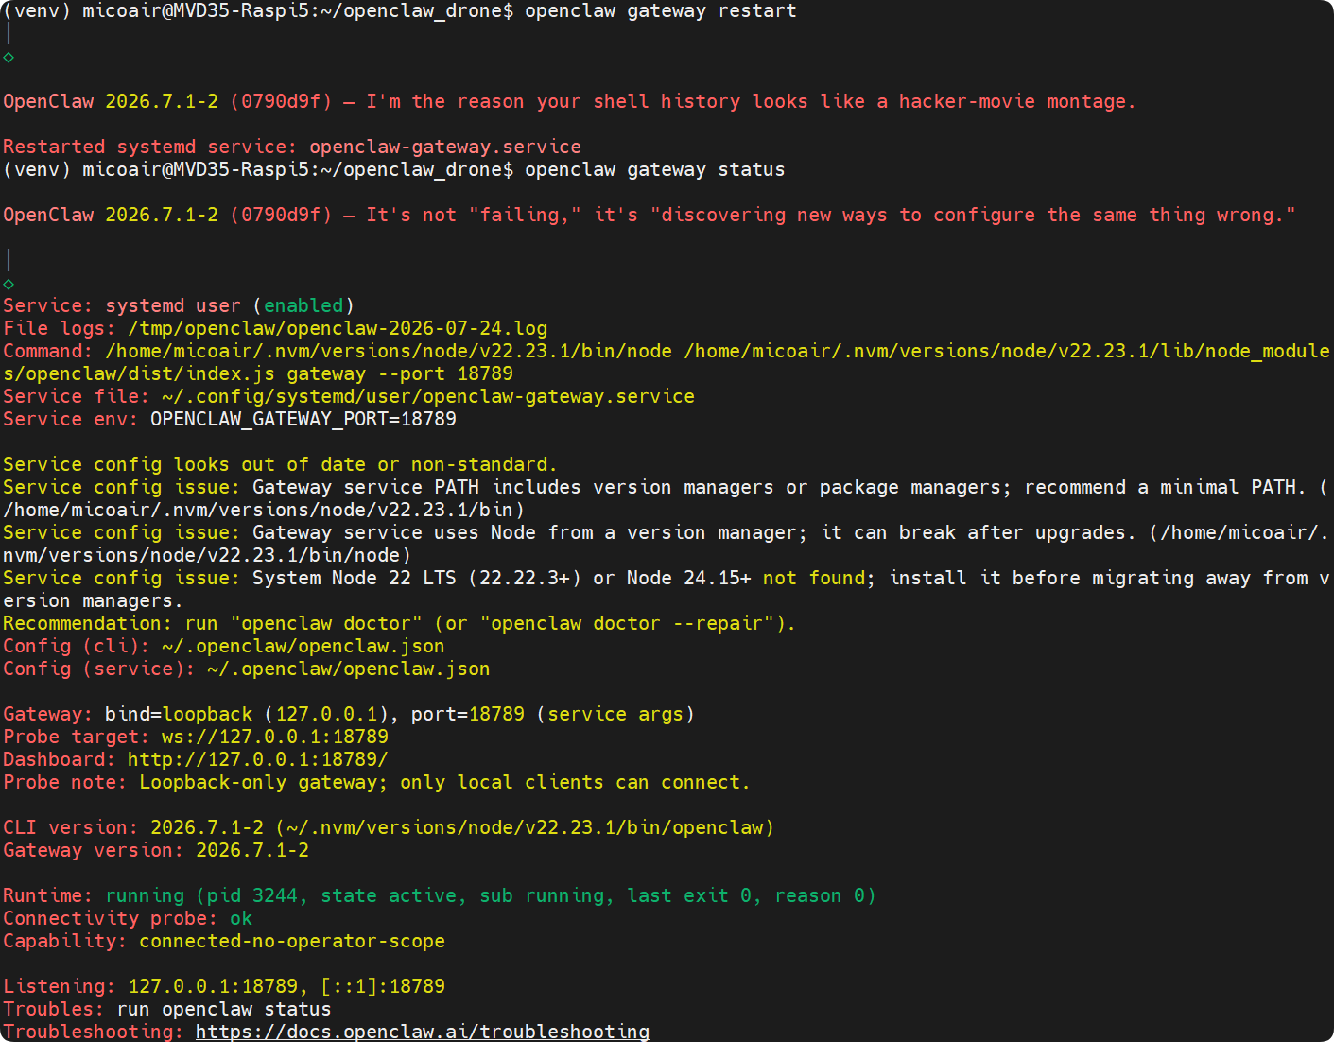Viewport: 1334px width, 1042px height.
Task: Click the 'Config (service):' path value
Action: [349, 669]
